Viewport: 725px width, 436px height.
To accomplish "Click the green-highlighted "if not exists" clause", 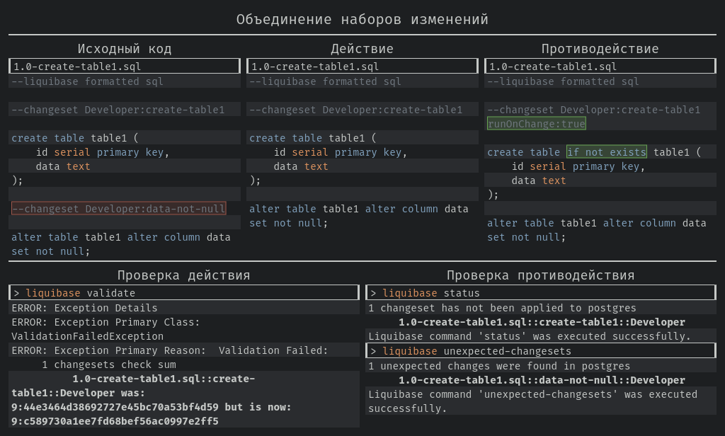I will click(x=607, y=152).
